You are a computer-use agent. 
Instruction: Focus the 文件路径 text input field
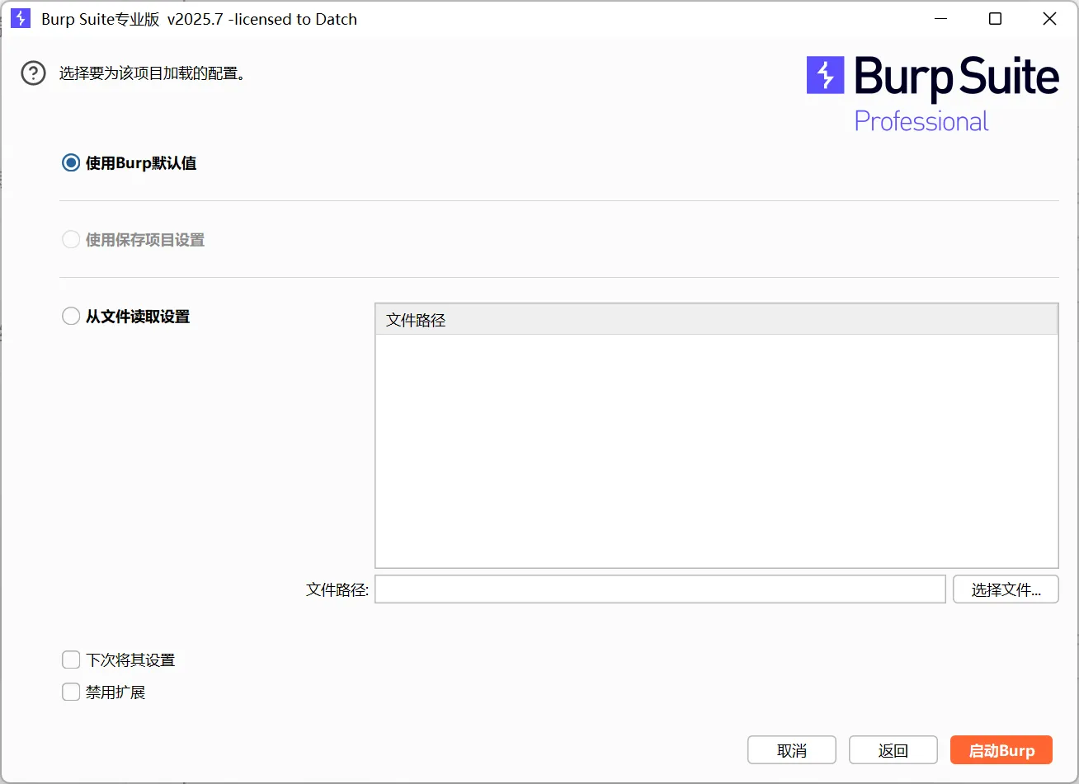coord(660,589)
